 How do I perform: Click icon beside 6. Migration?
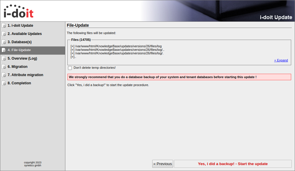[x=4, y=67]
